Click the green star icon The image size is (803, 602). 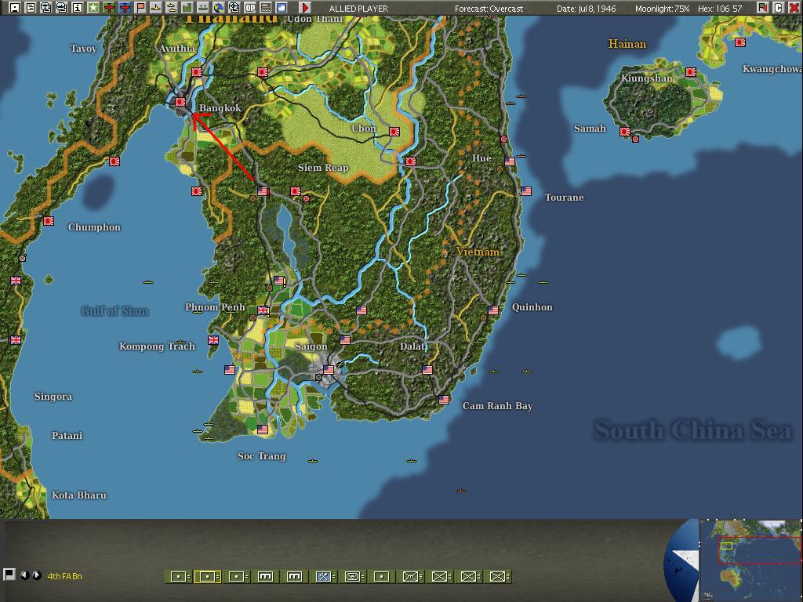pyautogui.click(x=93, y=7)
